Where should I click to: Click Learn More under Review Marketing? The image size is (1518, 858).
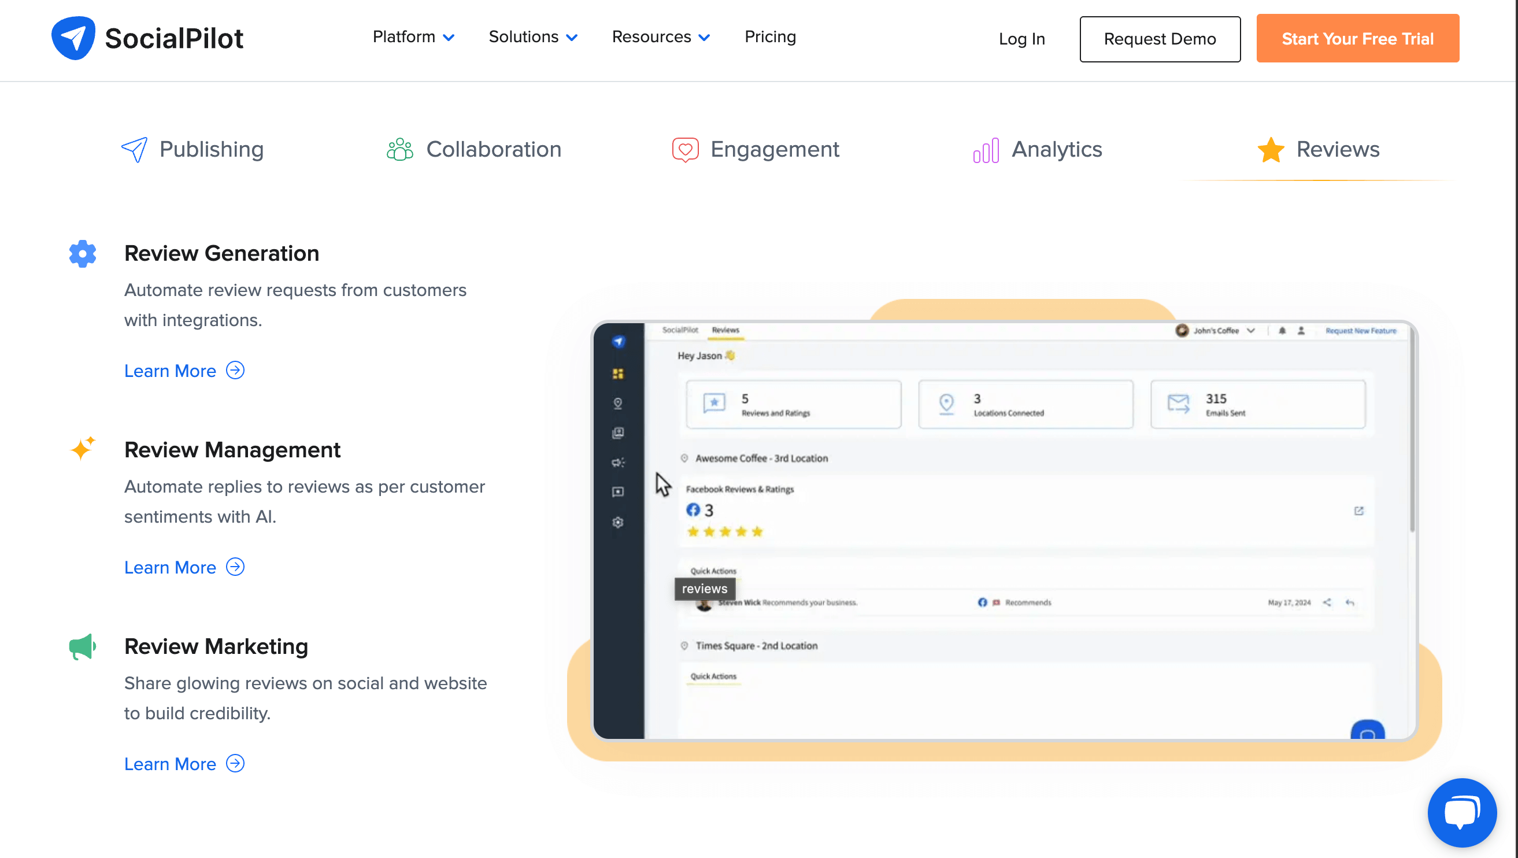184,764
